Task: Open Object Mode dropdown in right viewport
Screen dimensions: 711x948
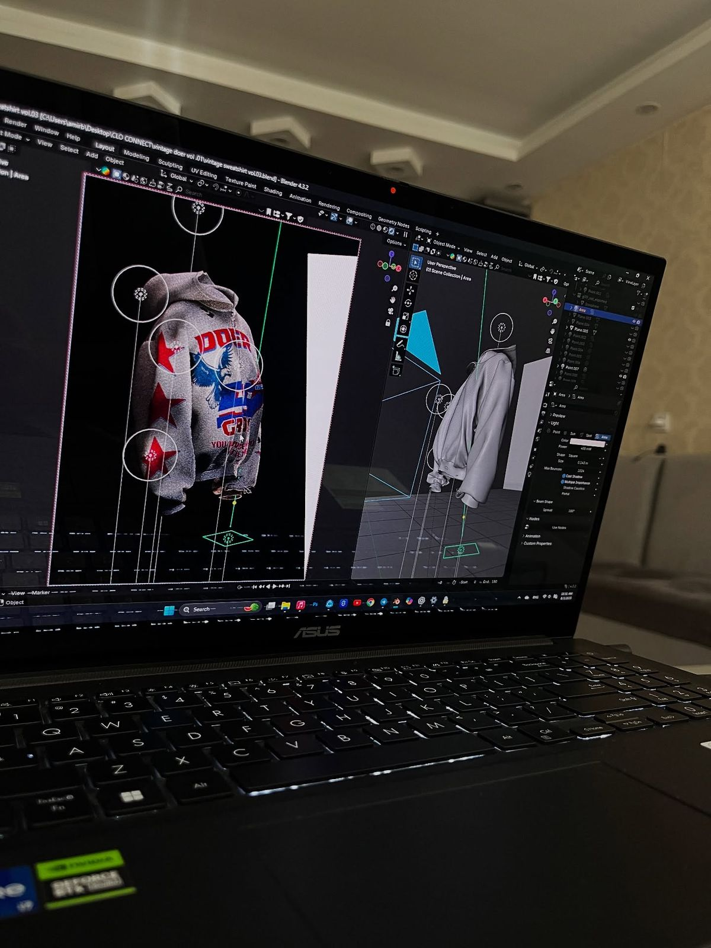Action: pyautogui.click(x=444, y=244)
